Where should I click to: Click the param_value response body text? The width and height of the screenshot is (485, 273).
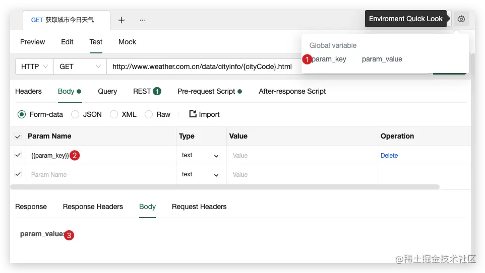click(x=42, y=234)
